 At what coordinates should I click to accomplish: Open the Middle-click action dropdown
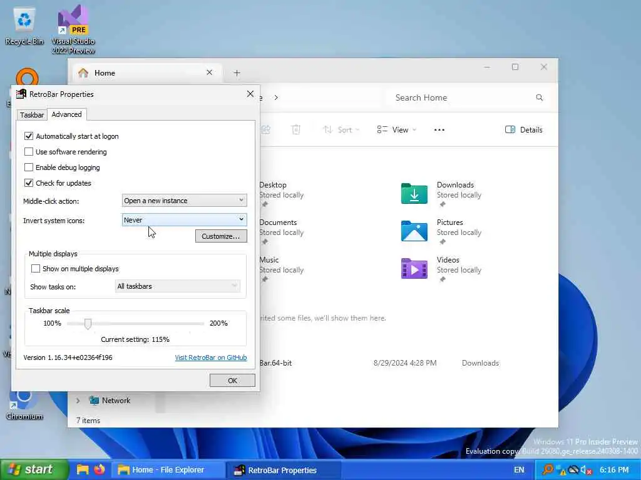(x=185, y=201)
